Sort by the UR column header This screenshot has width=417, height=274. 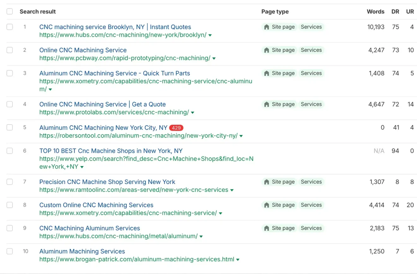tap(410, 11)
